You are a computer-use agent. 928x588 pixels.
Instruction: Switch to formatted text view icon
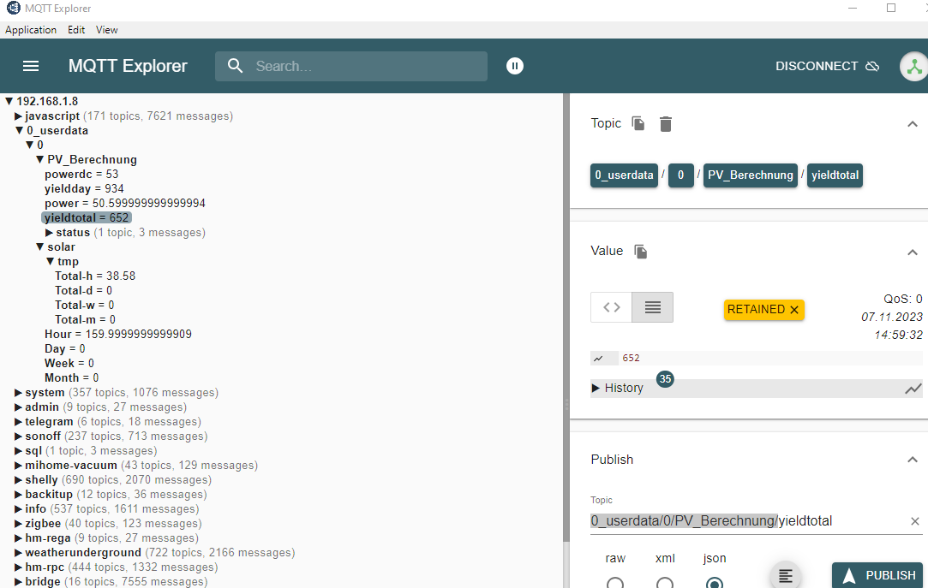(653, 307)
